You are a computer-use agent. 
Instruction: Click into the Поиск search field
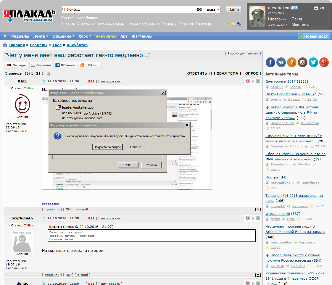click(129, 9)
